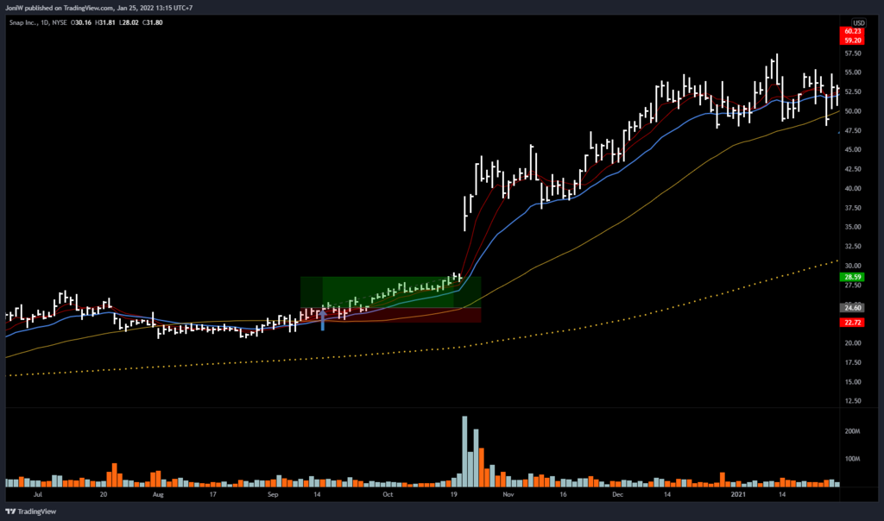
Task: Click the gray 24.60 entry price label
Action: click(852, 307)
